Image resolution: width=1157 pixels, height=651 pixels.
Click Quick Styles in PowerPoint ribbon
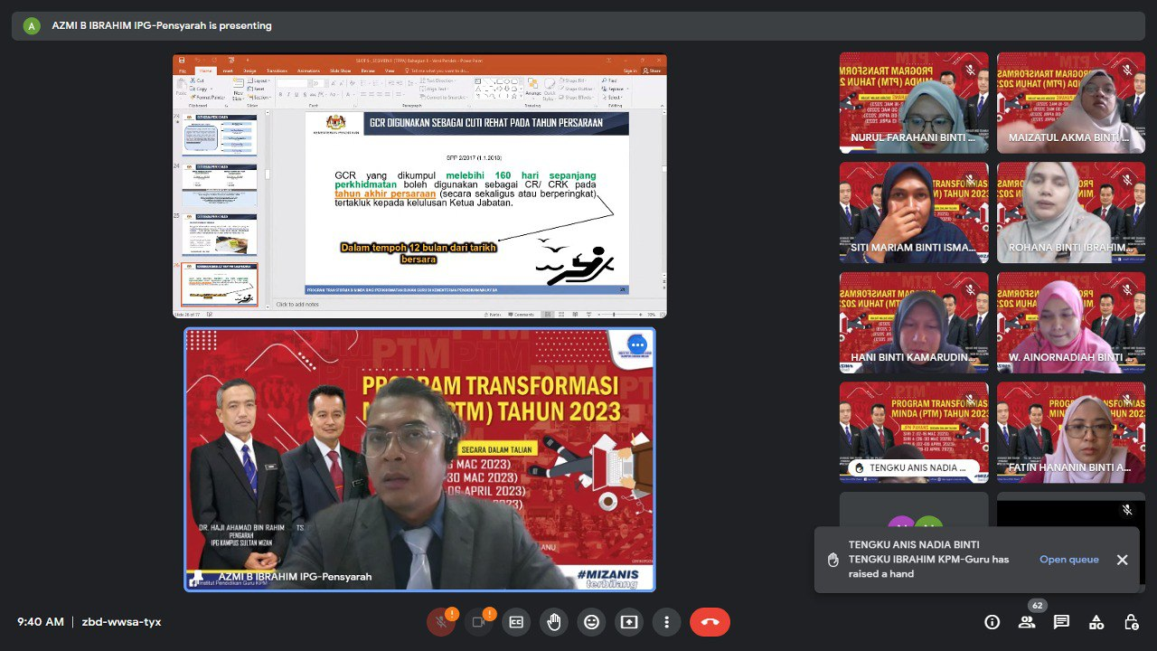[550, 90]
